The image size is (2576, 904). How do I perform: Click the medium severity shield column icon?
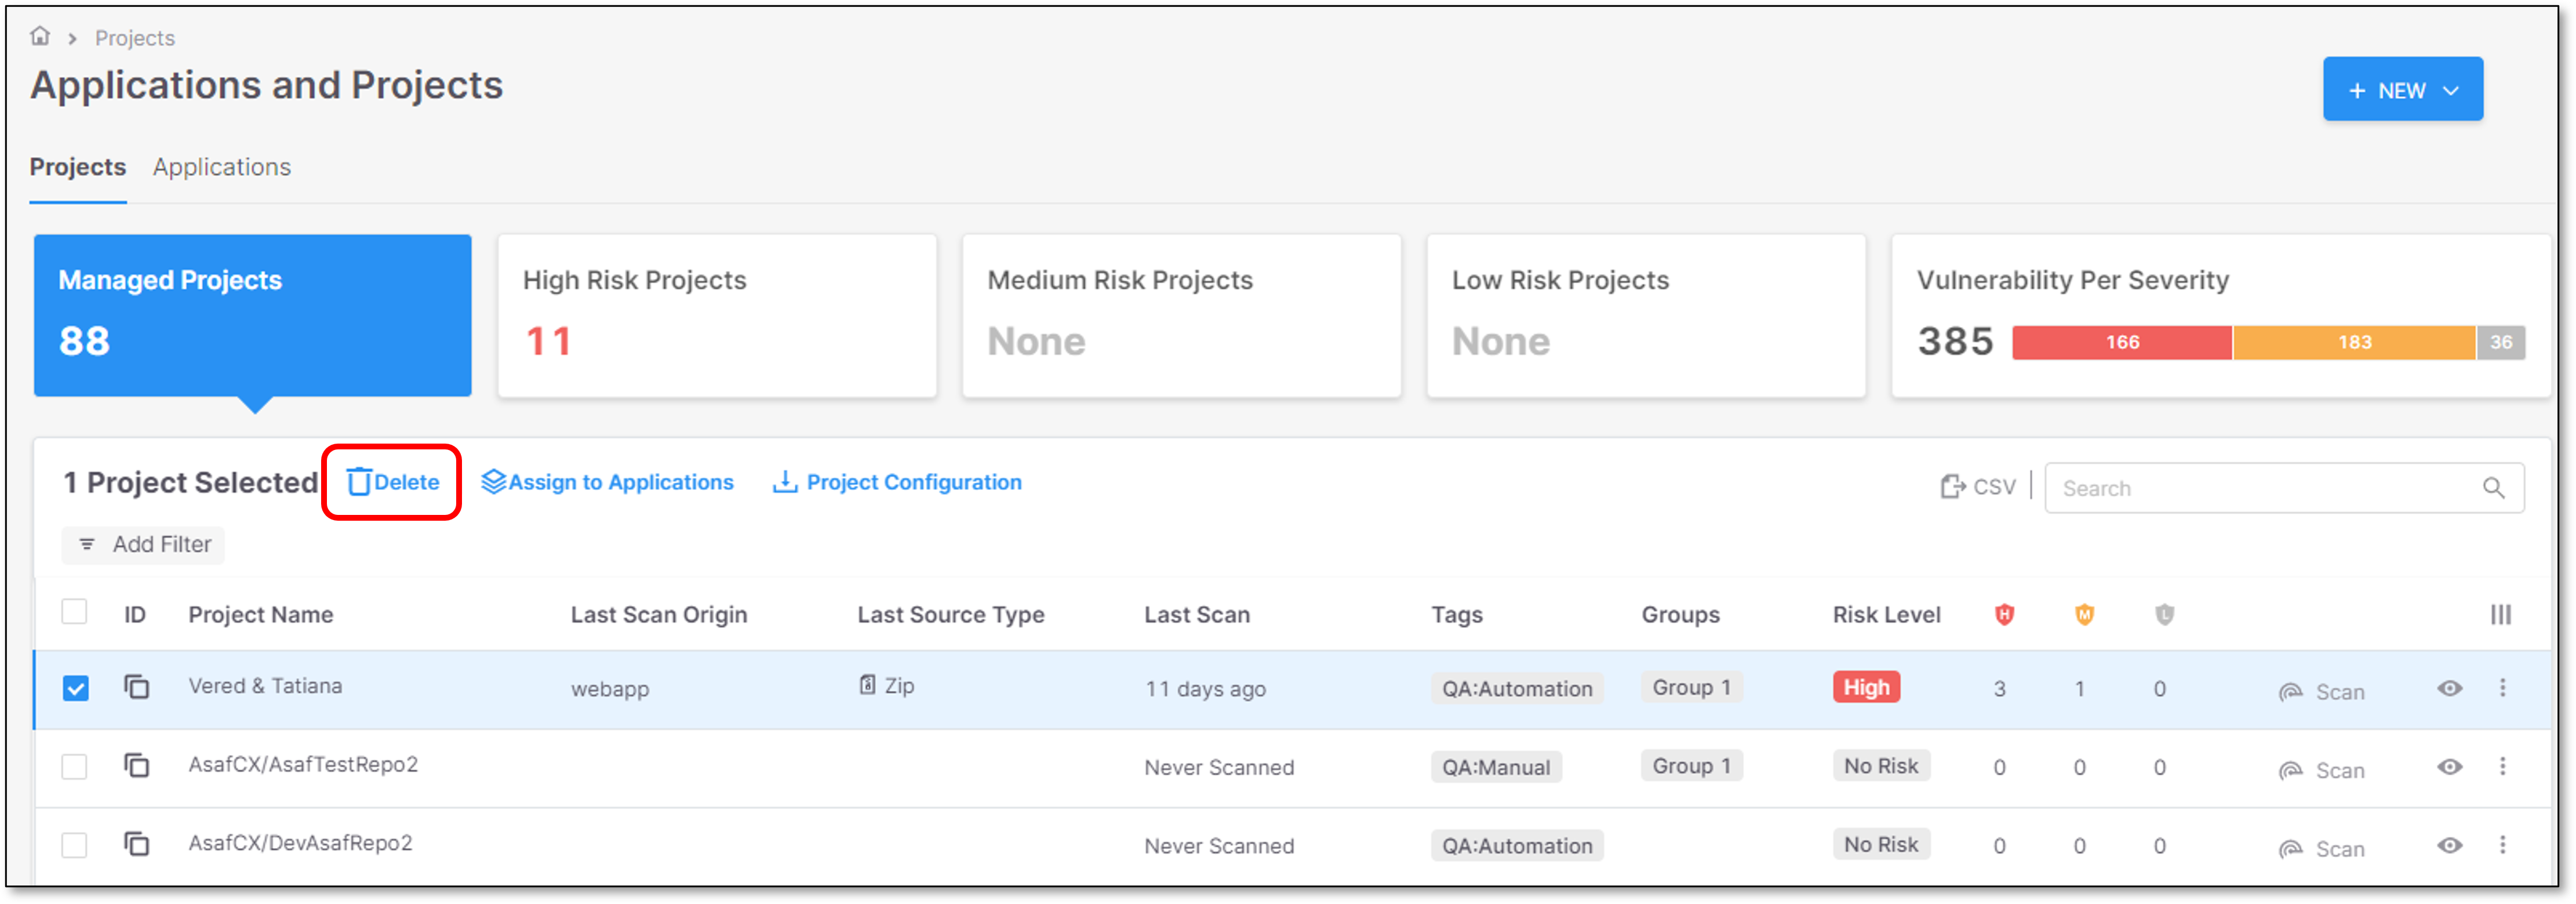point(2084,615)
